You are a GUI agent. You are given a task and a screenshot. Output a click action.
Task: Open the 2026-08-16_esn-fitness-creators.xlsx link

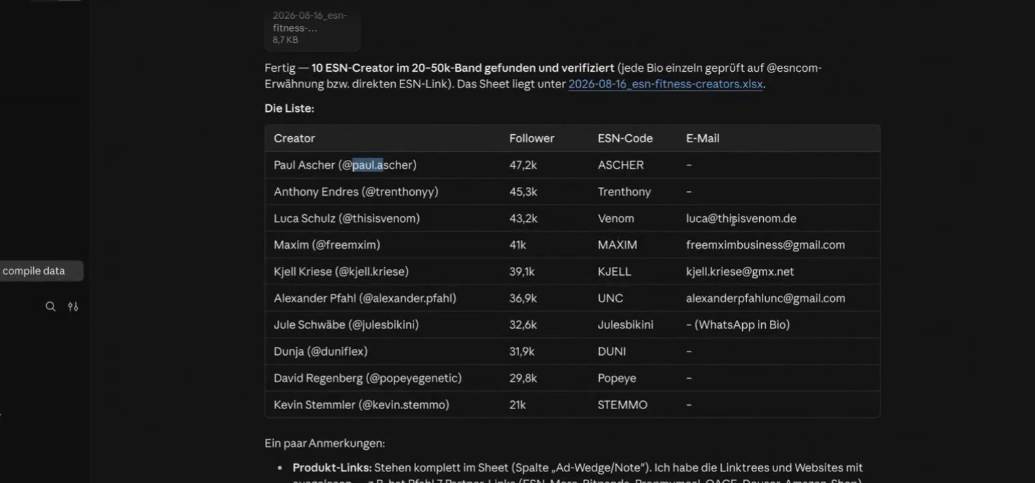(666, 84)
